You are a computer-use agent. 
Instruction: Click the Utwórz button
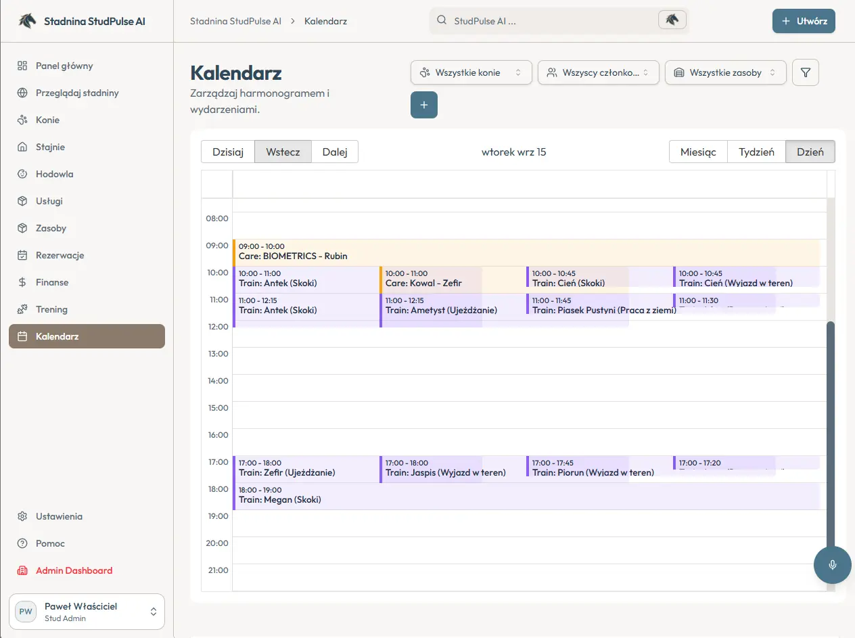tap(804, 21)
